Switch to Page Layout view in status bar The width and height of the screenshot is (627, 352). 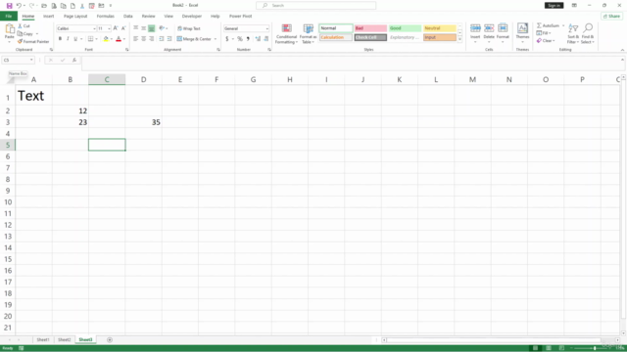point(549,348)
